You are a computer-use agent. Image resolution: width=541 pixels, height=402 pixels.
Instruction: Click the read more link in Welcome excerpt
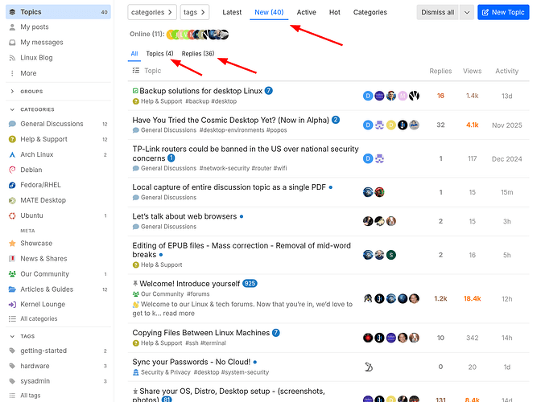click(179, 314)
